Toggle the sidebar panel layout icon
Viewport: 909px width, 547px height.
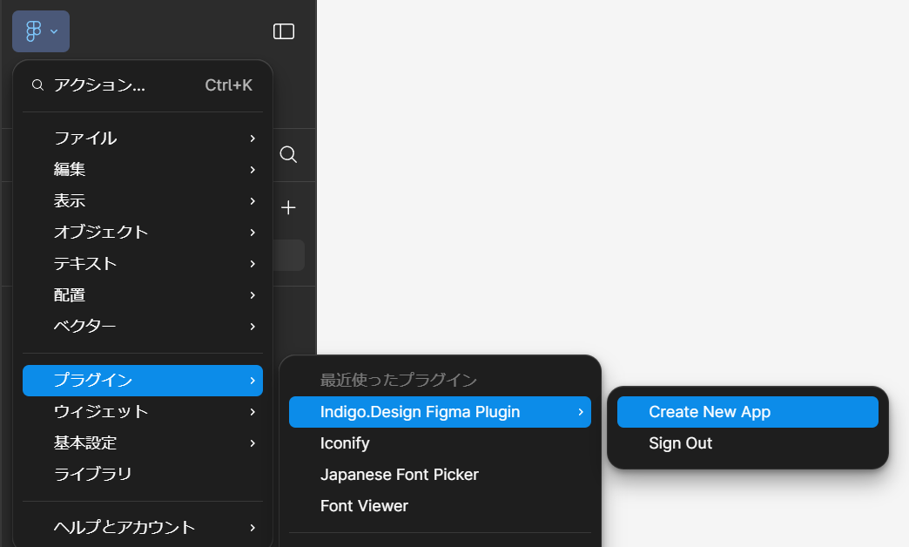(x=284, y=31)
